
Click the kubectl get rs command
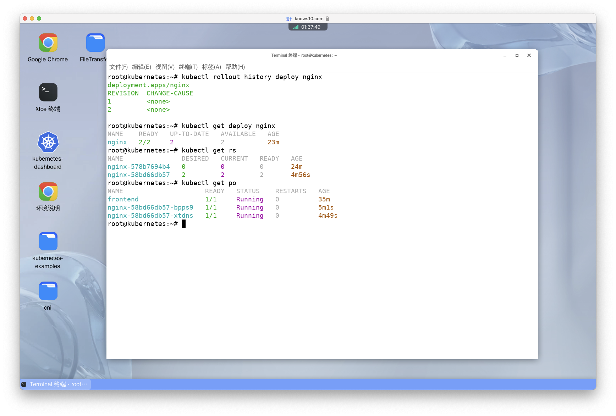[x=209, y=150]
